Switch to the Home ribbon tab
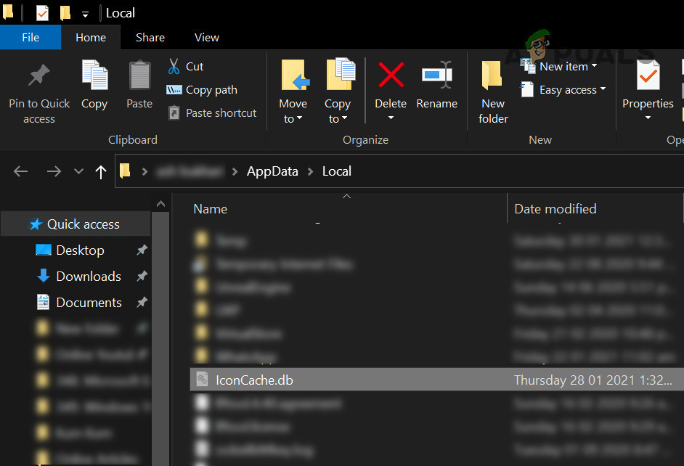This screenshot has height=466, width=684. 91,38
